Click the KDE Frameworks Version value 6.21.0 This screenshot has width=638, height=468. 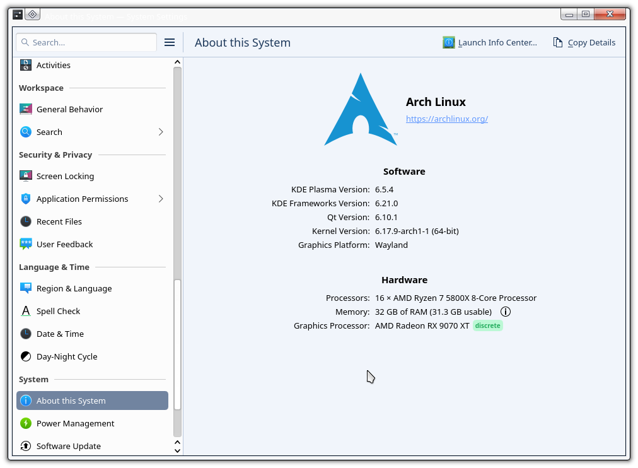tap(386, 204)
